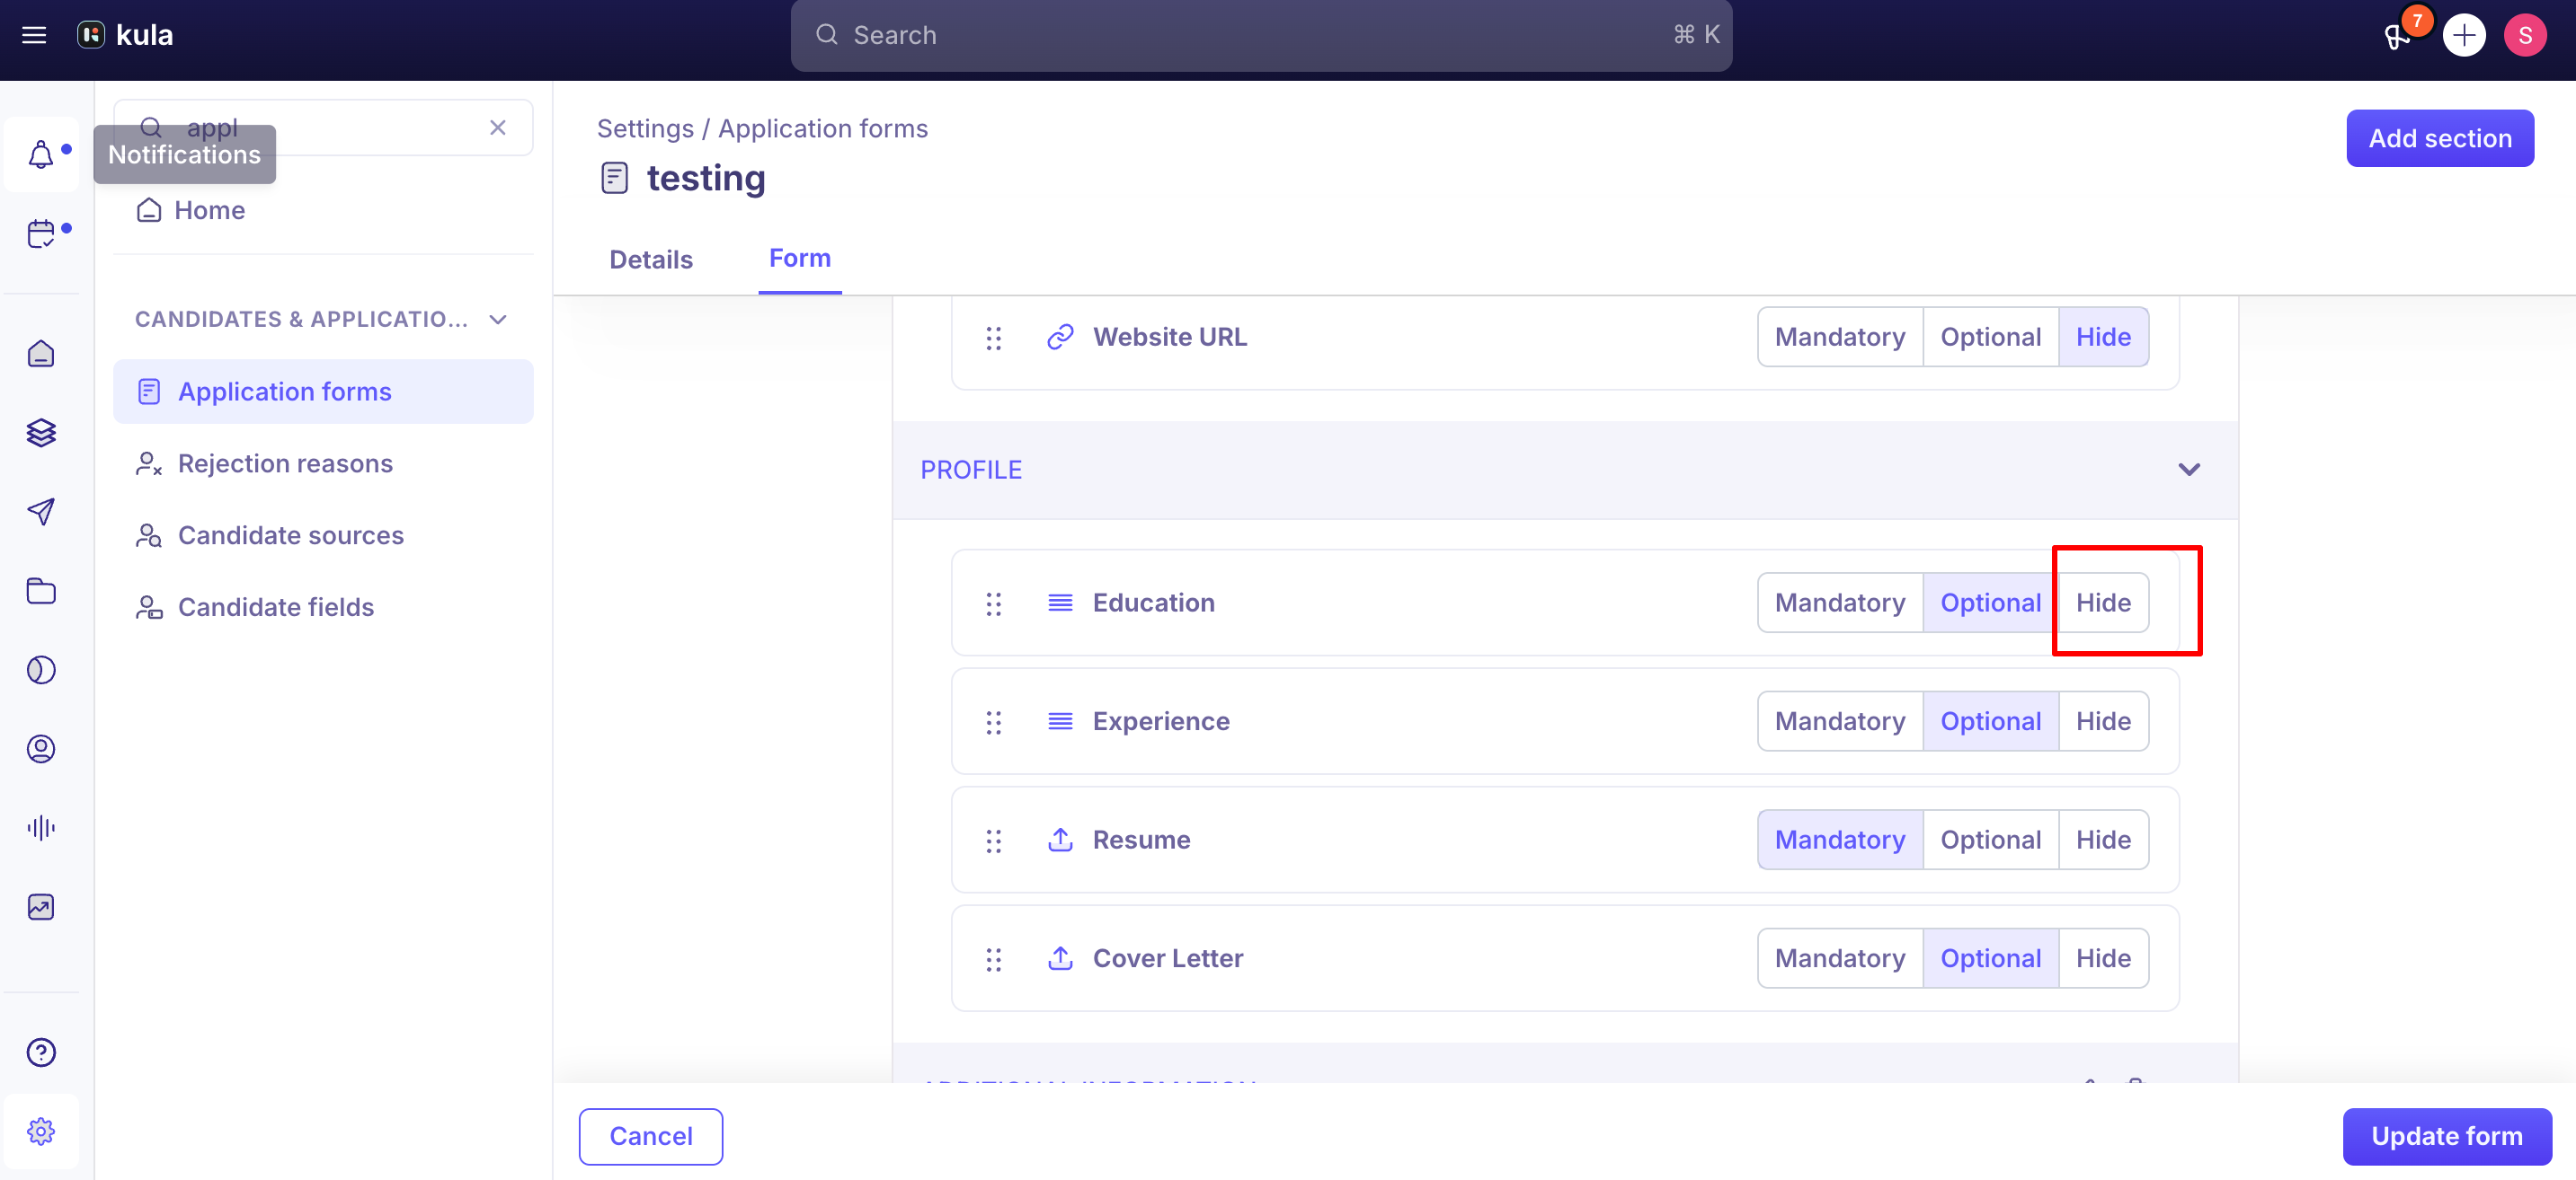Screen dimensions: 2576x1180
Task: Clear the sidebar search text
Action: pos(498,128)
